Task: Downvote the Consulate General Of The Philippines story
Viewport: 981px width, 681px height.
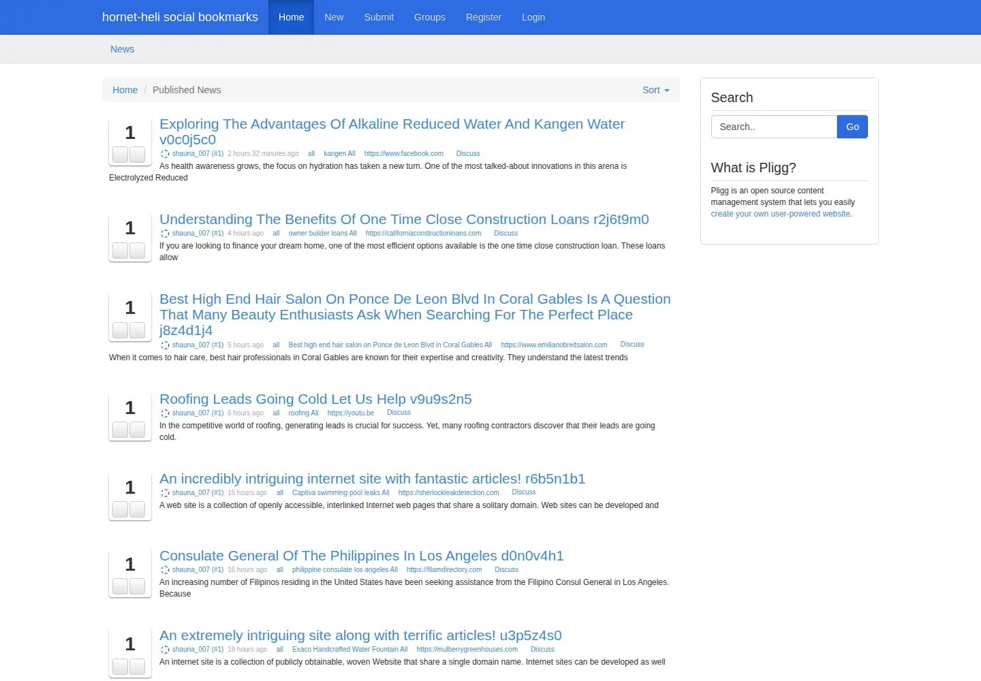Action: [138, 586]
